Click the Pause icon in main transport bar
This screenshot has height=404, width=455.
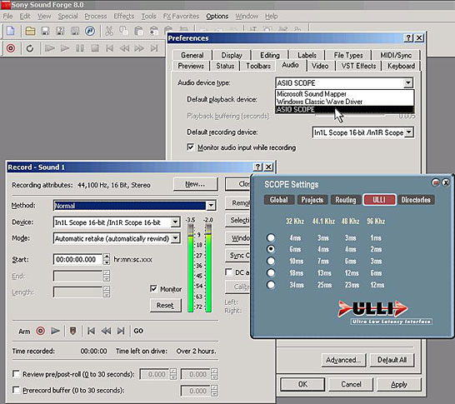(80, 48)
